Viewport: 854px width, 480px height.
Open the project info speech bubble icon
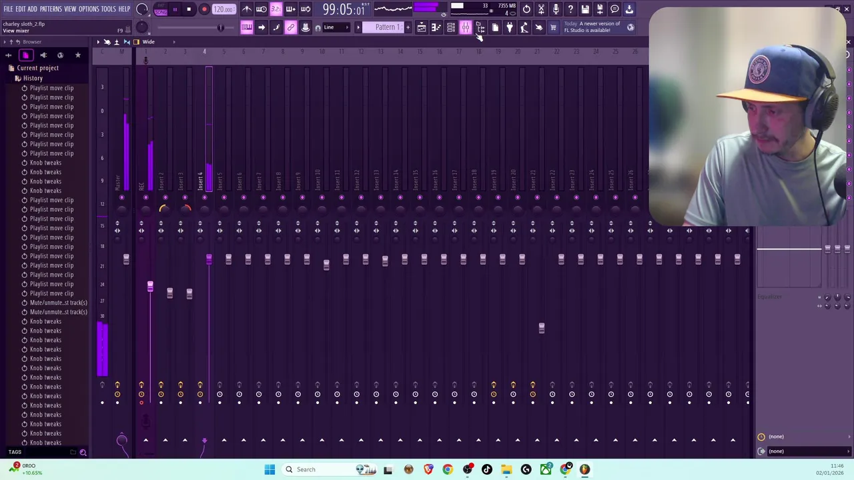[x=614, y=9]
